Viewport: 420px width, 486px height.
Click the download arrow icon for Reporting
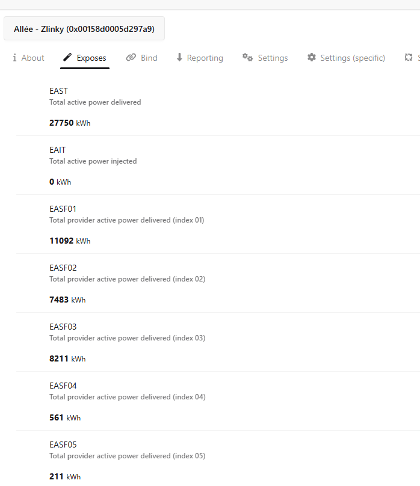coord(179,58)
